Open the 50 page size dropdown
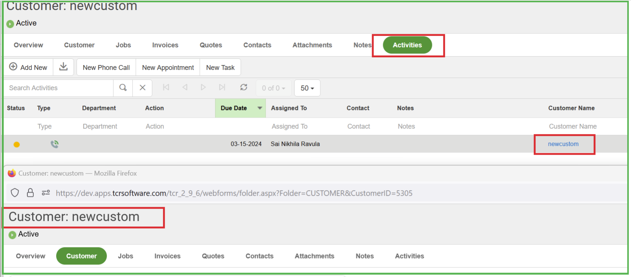The image size is (631, 277). pos(307,88)
